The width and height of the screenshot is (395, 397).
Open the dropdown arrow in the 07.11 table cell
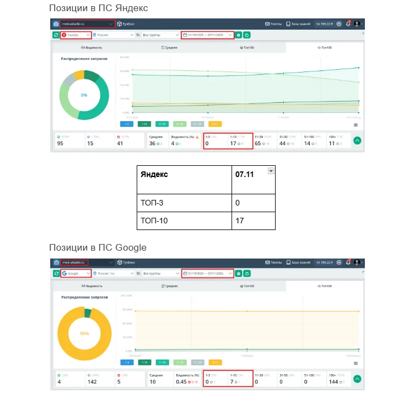coord(271,171)
